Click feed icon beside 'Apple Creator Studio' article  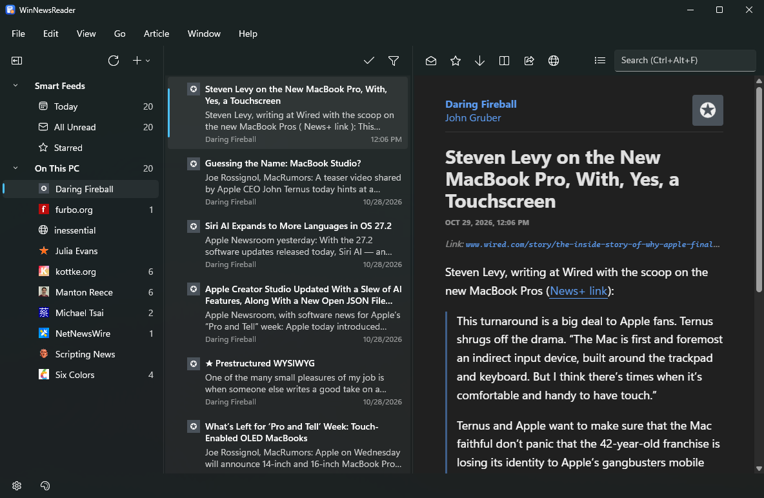194,290
